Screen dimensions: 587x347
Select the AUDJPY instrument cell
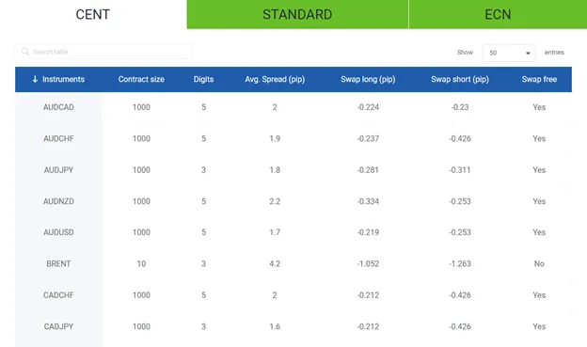(x=58, y=170)
